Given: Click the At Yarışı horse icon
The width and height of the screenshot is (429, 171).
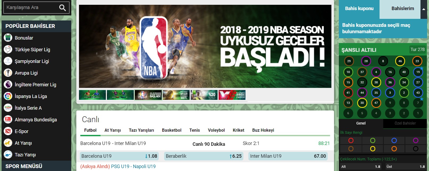Looking at the screenshot, I should point(8,143).
